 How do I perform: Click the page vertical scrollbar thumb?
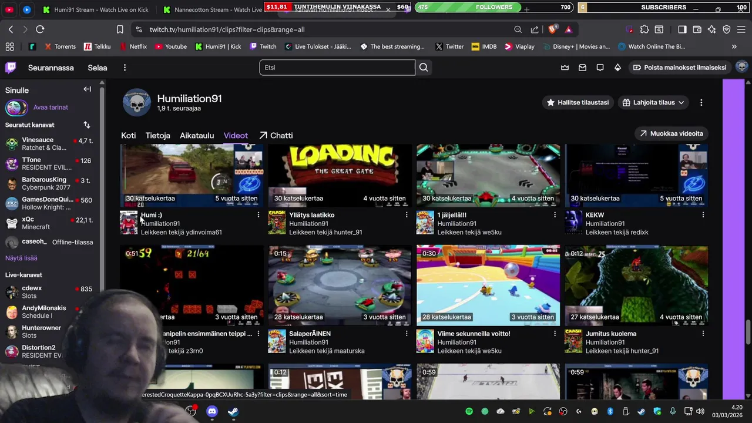(748, 333)
